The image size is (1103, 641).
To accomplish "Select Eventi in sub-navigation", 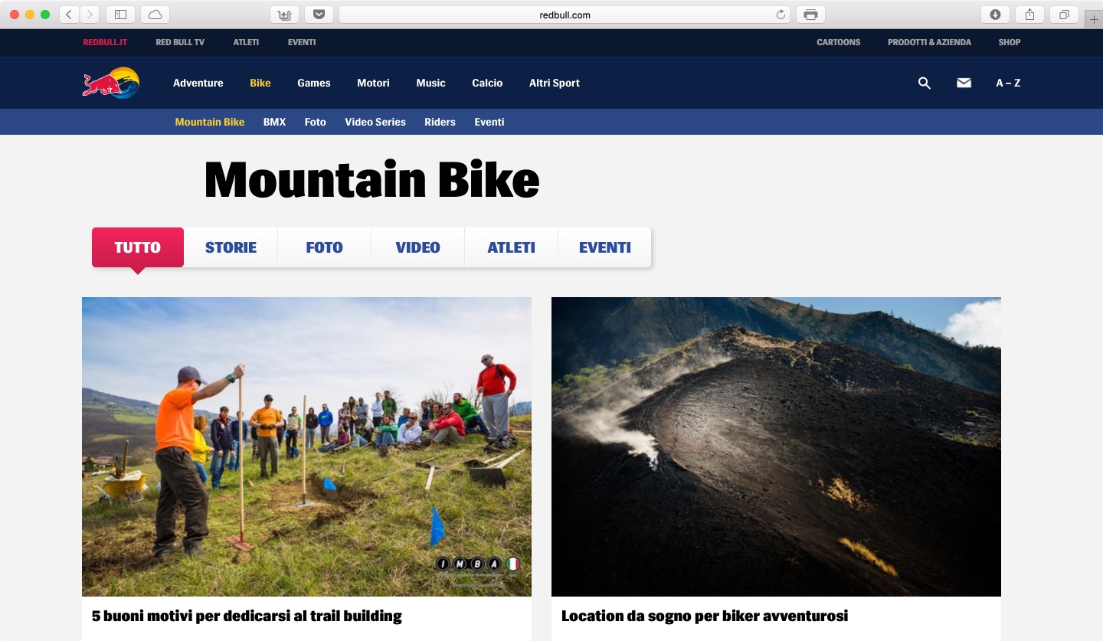I will pos(489,122).
